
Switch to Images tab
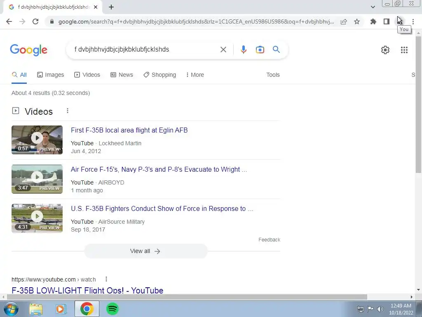click(x=51, y=75)
